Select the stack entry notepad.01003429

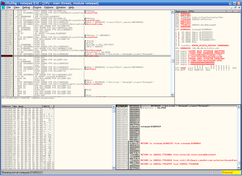(151, 127)
